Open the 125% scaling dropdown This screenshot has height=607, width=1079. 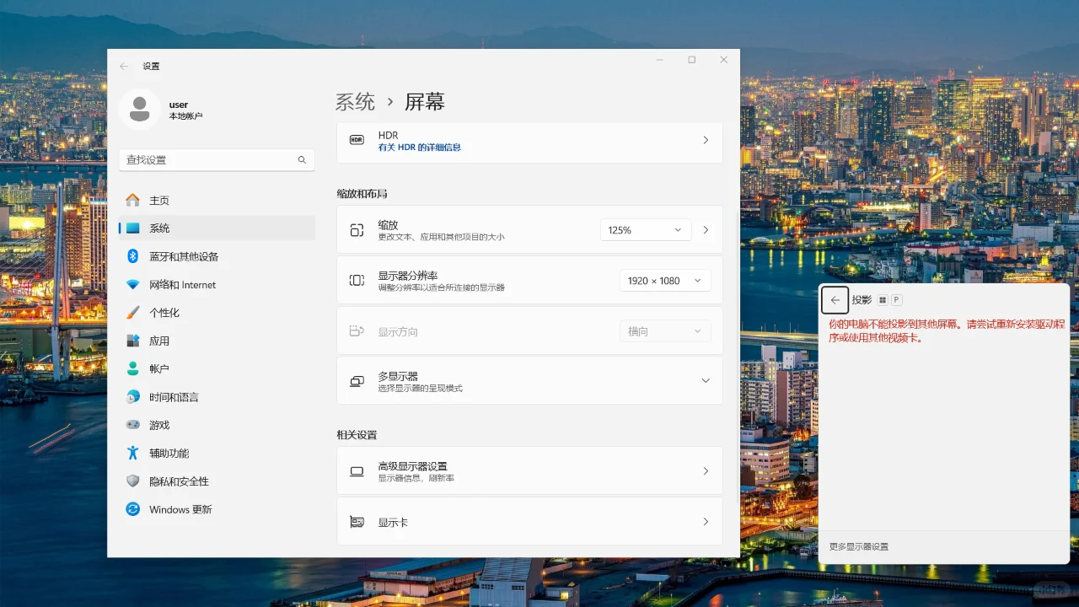(646, 228)
